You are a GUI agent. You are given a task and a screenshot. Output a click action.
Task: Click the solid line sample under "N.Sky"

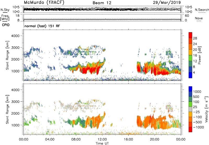coord(5,13)
